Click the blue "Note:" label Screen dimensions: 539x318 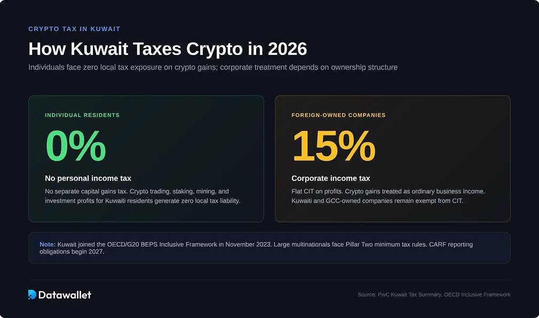click(x=47, y=244)
